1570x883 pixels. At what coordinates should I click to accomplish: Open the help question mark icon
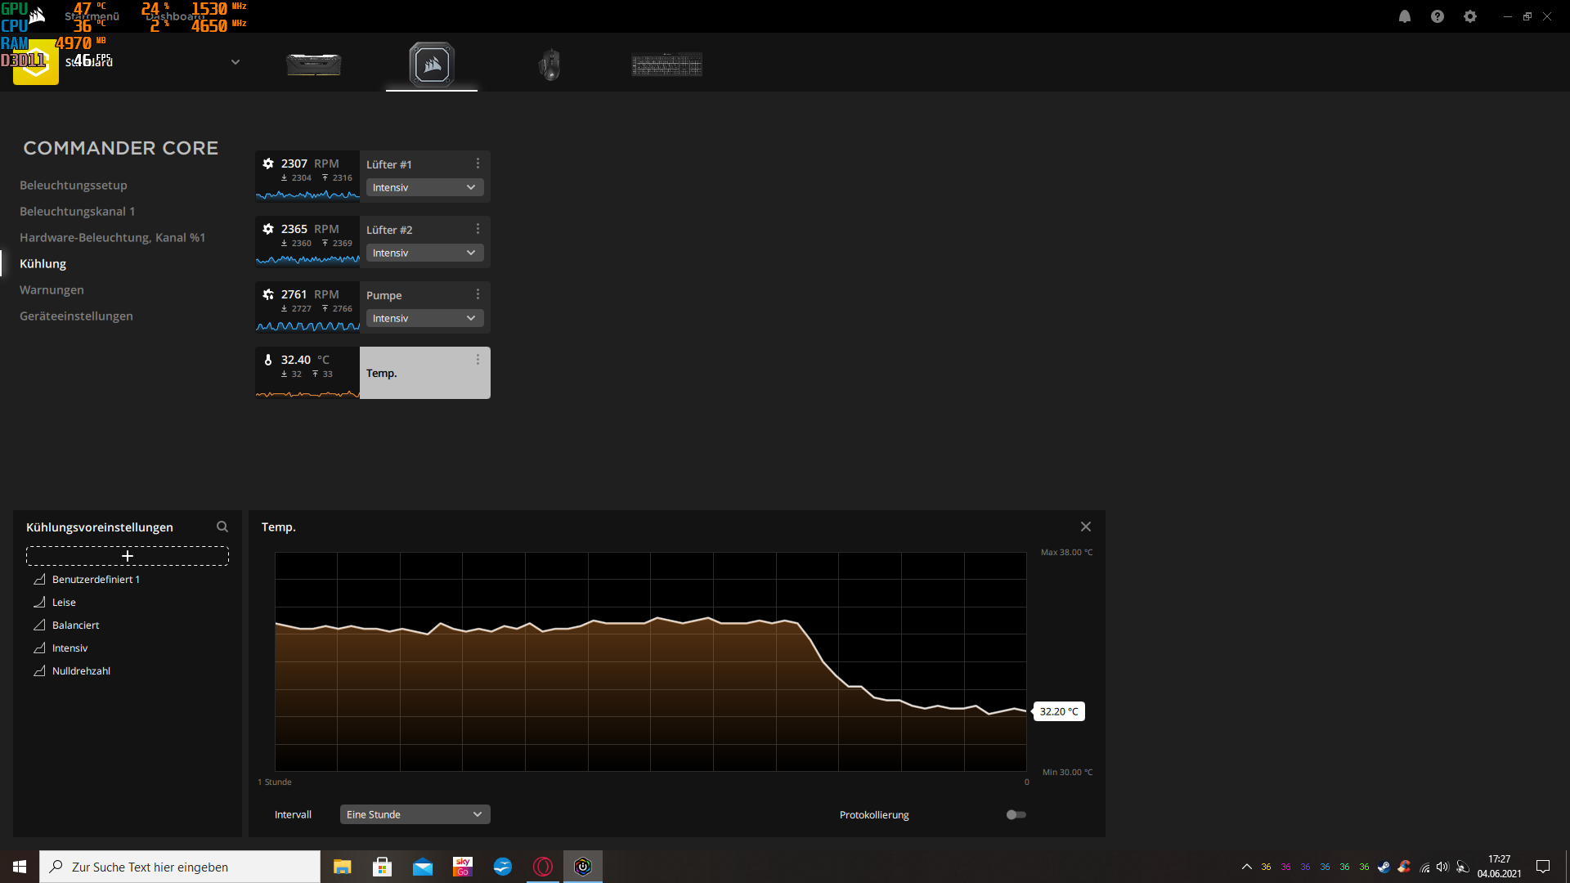[x=1438, y=16]
